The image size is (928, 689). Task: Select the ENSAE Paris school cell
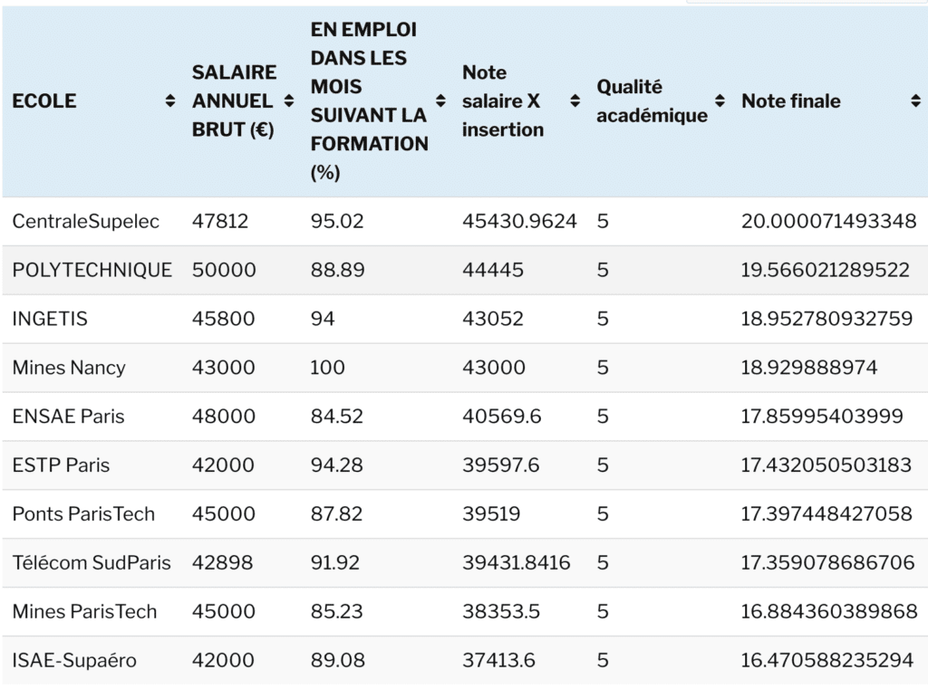pyautogui.click(x=68, y=417)
